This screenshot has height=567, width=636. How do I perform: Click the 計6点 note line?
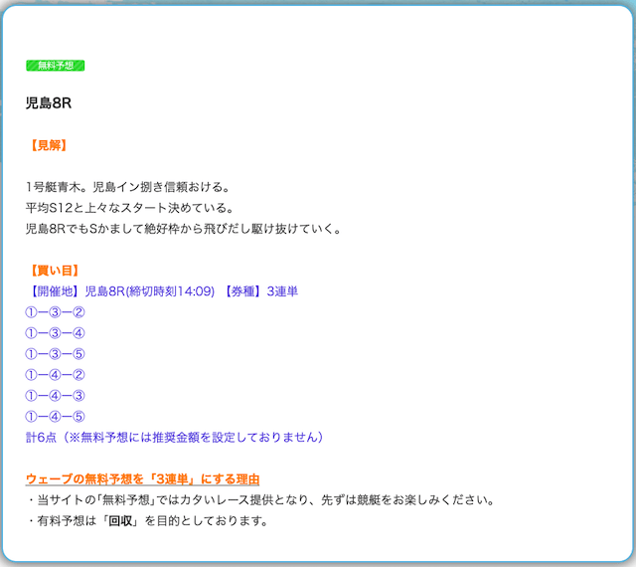pos(175,437)
